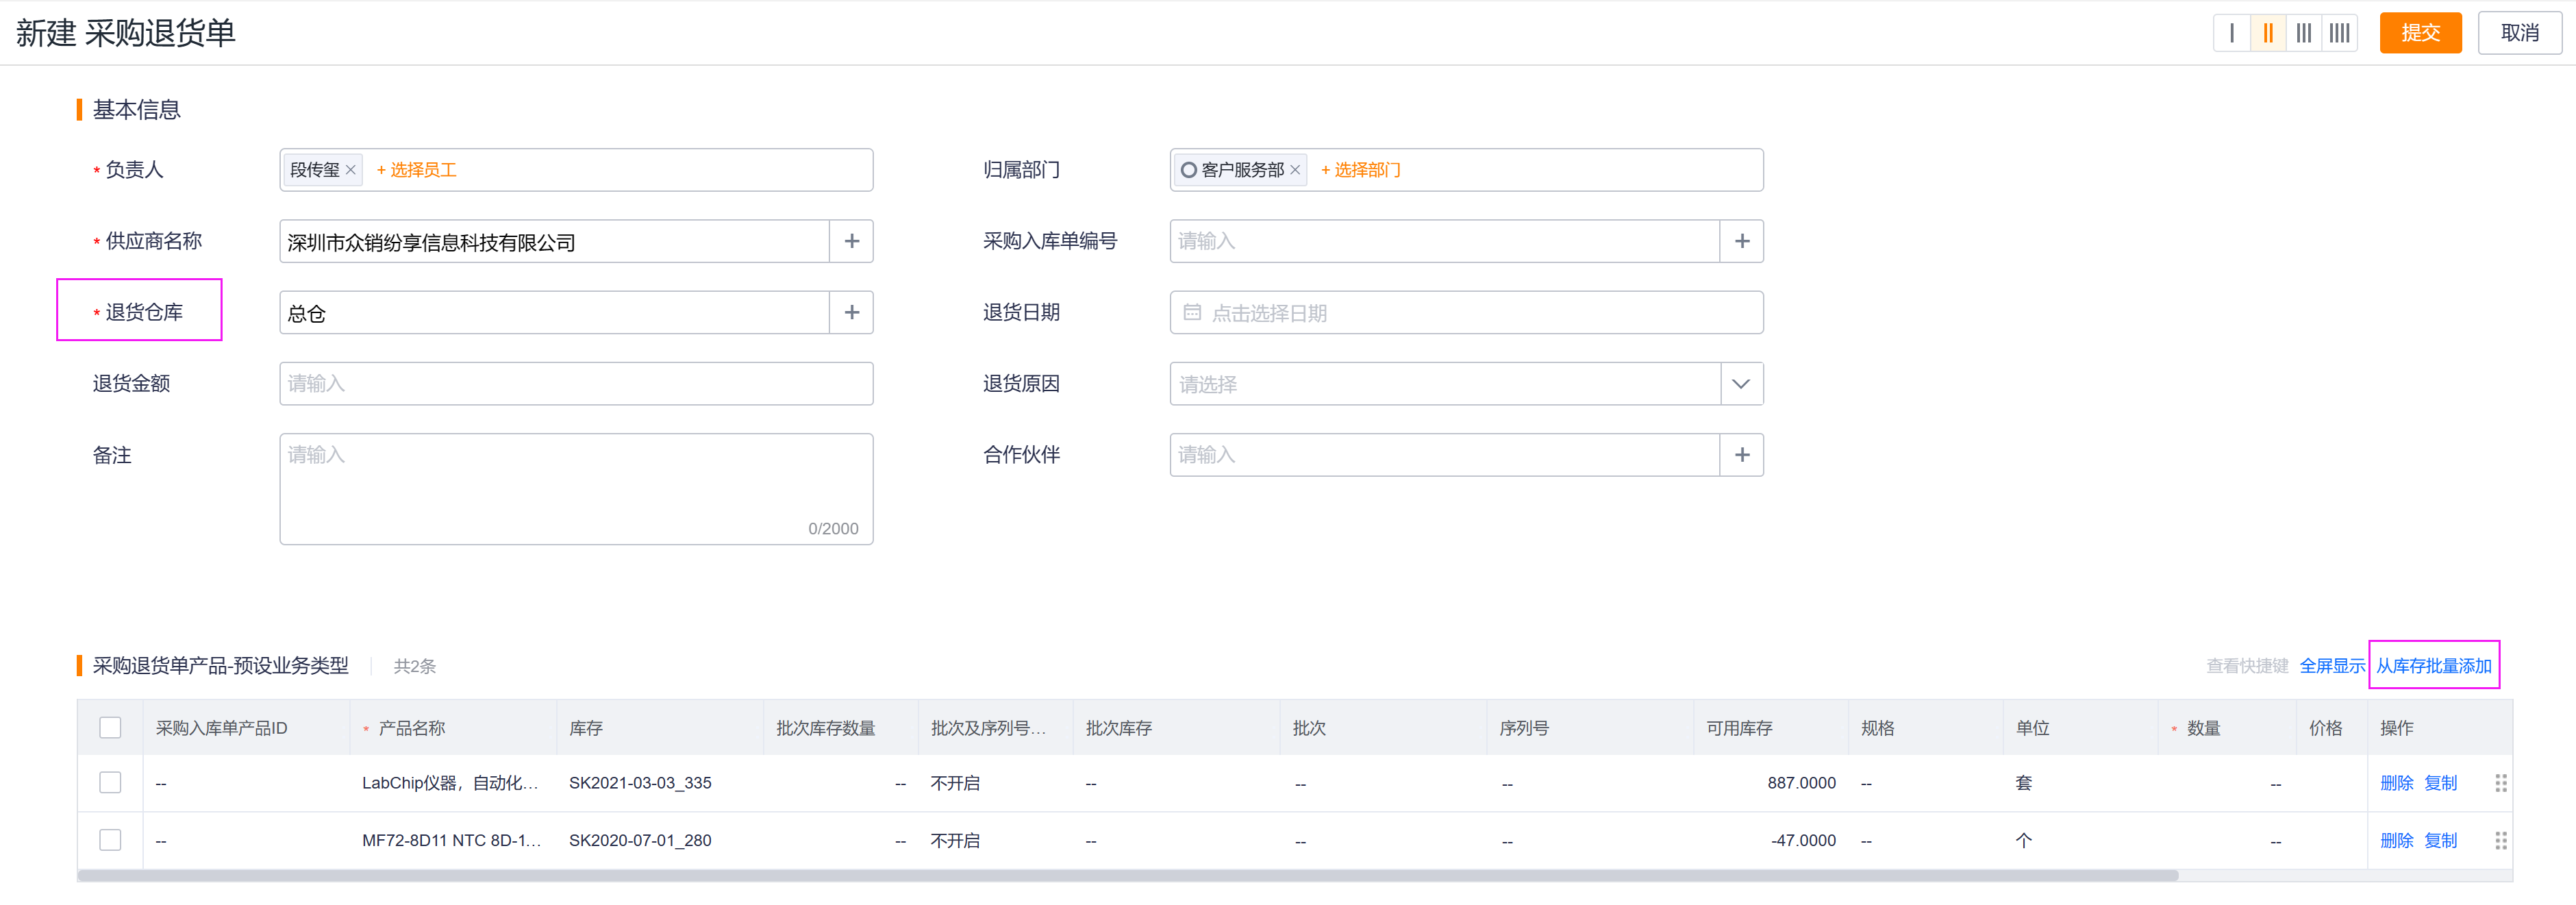2576x905 pixels.
Task: Click plus icon beside 采购入库单编号 field
Action: [1741, 241]
